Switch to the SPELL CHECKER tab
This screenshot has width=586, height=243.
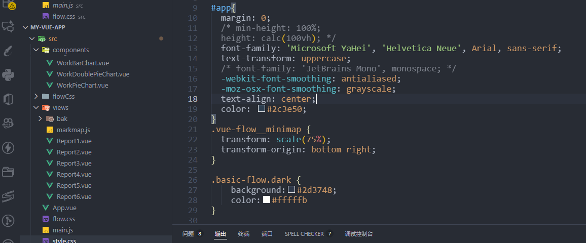pyautogui.click(x=304, y=234)
